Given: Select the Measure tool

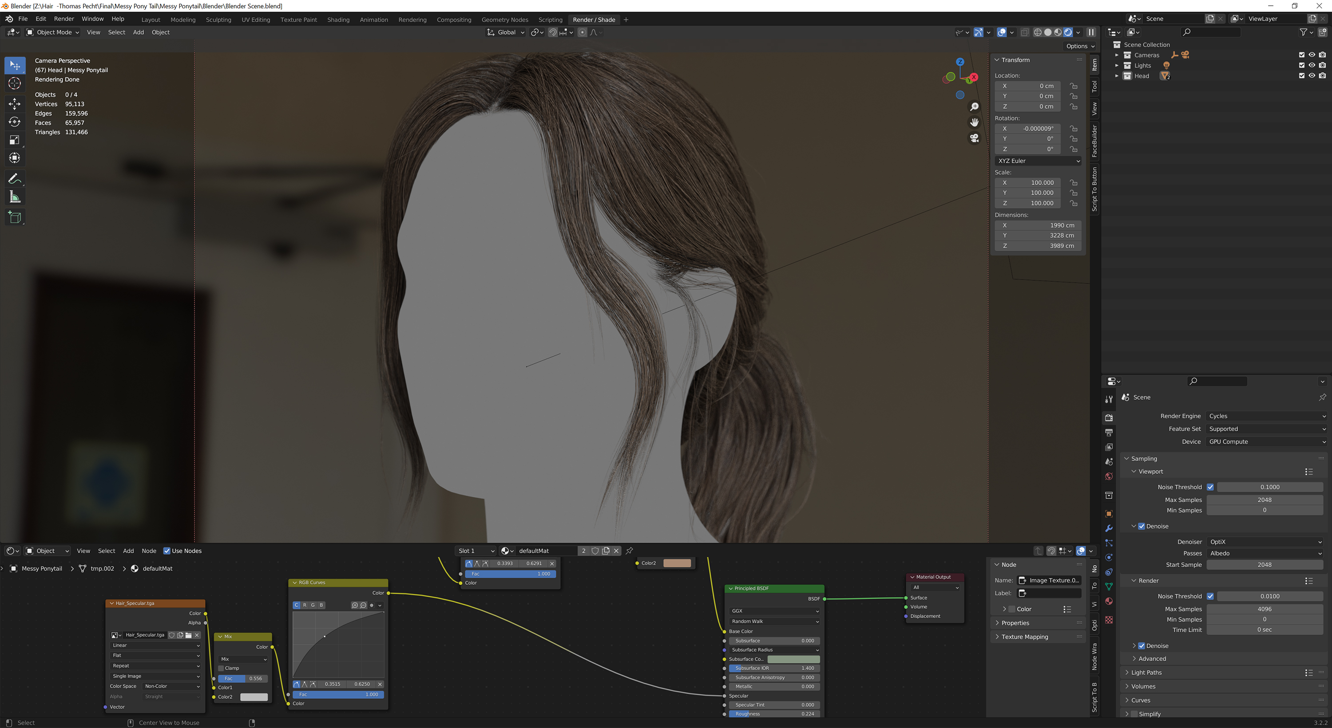Looking at the screenshot, I should [15, 197].
